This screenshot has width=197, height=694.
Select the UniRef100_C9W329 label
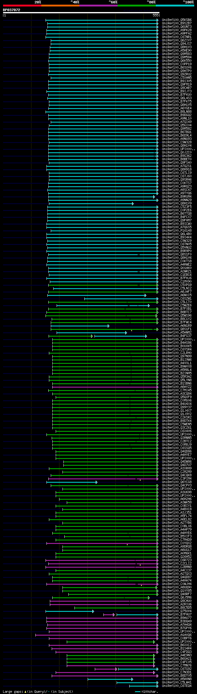tap(177, 241)
